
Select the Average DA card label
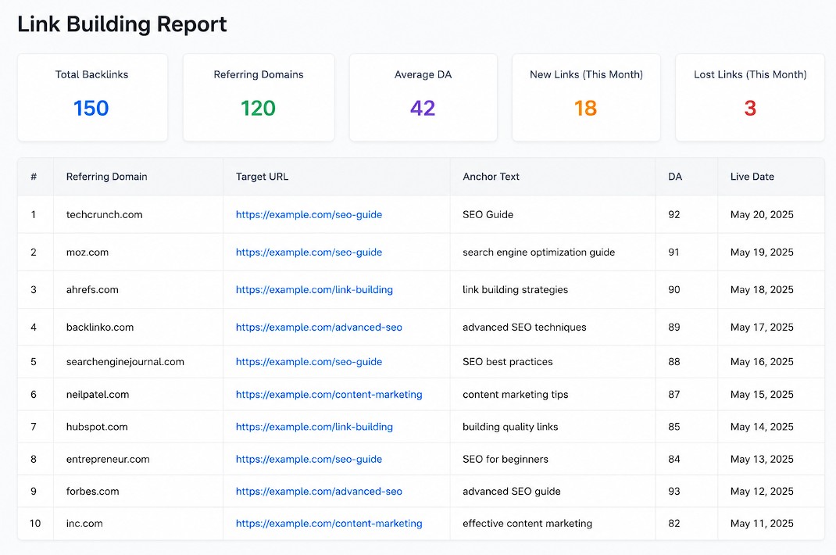click(423, 75)
